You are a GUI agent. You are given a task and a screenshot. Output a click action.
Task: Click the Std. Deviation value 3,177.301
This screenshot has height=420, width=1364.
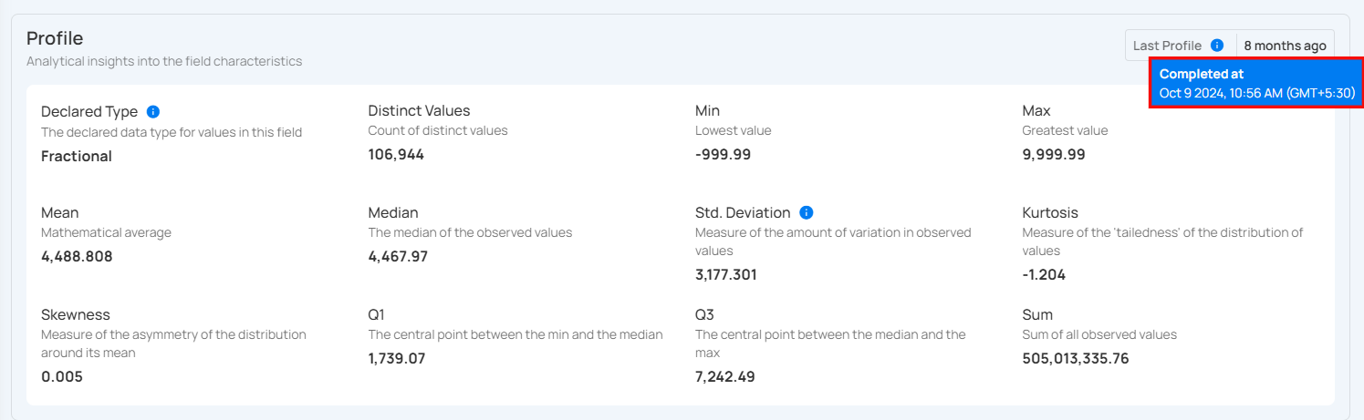(x=726, y=275)
